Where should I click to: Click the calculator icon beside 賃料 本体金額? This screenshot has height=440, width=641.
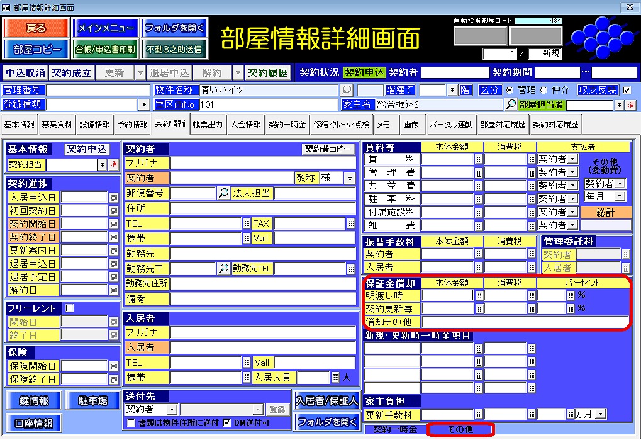click(479, 160)
